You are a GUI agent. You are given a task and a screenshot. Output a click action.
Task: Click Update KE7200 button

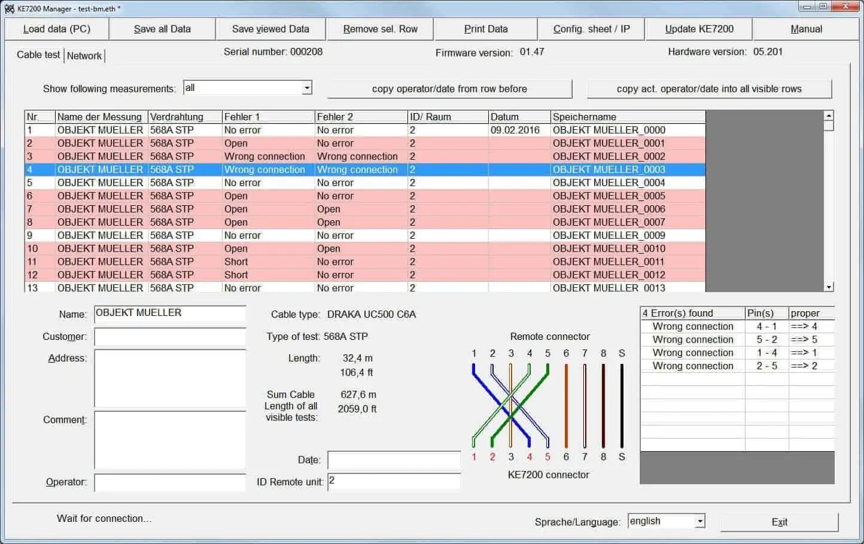click(x=699, y=29)
